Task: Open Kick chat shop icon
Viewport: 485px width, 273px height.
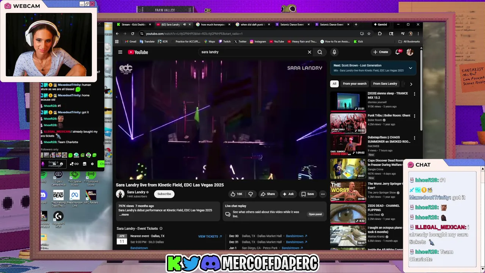Action: (84, 164)
